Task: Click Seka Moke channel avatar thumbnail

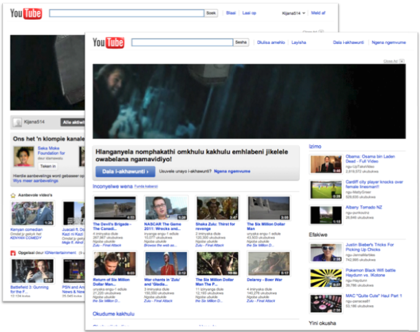Action: [24, 156]
